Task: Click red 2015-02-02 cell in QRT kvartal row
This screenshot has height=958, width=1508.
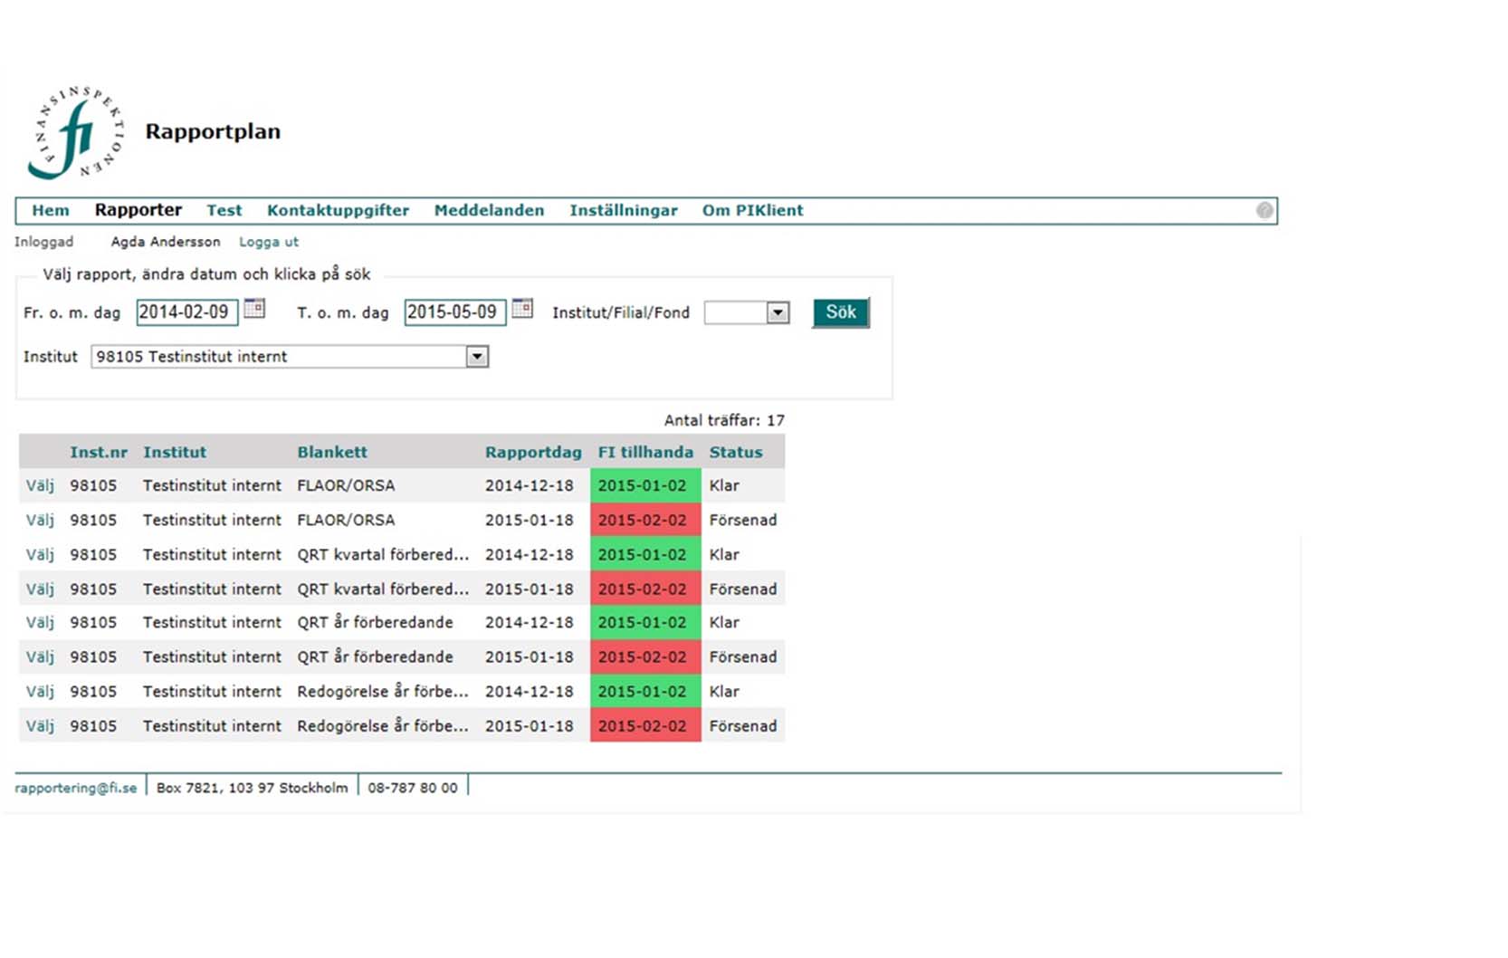Action: tap(645, 589)
